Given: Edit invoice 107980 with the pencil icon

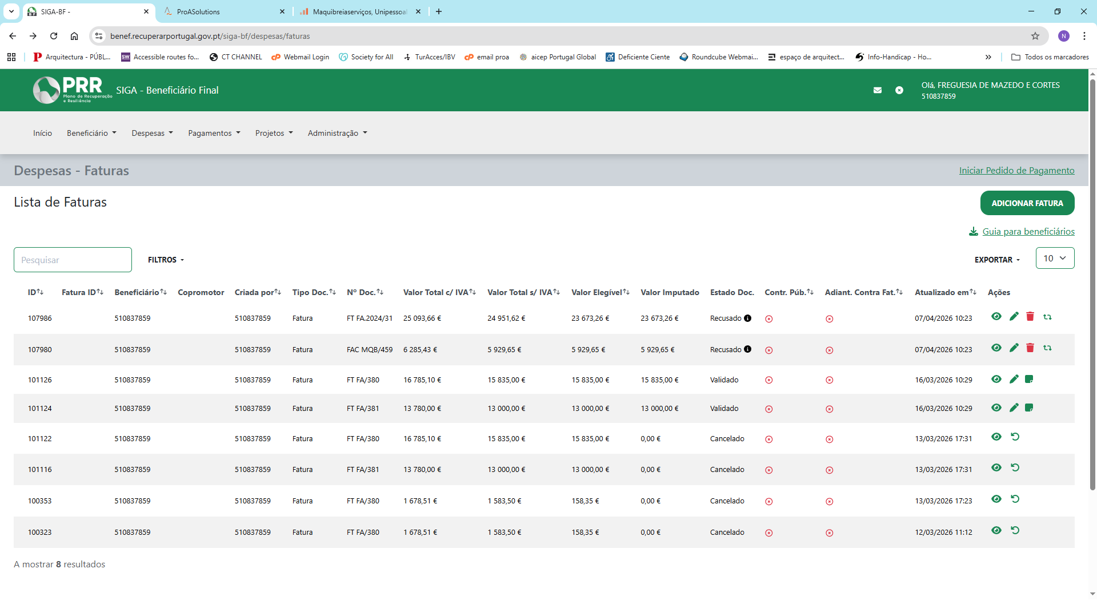Looking at the screenshot, I should (1014, 348).
